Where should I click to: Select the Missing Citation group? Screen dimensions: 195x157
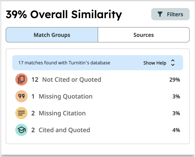[x=62, y=113]
